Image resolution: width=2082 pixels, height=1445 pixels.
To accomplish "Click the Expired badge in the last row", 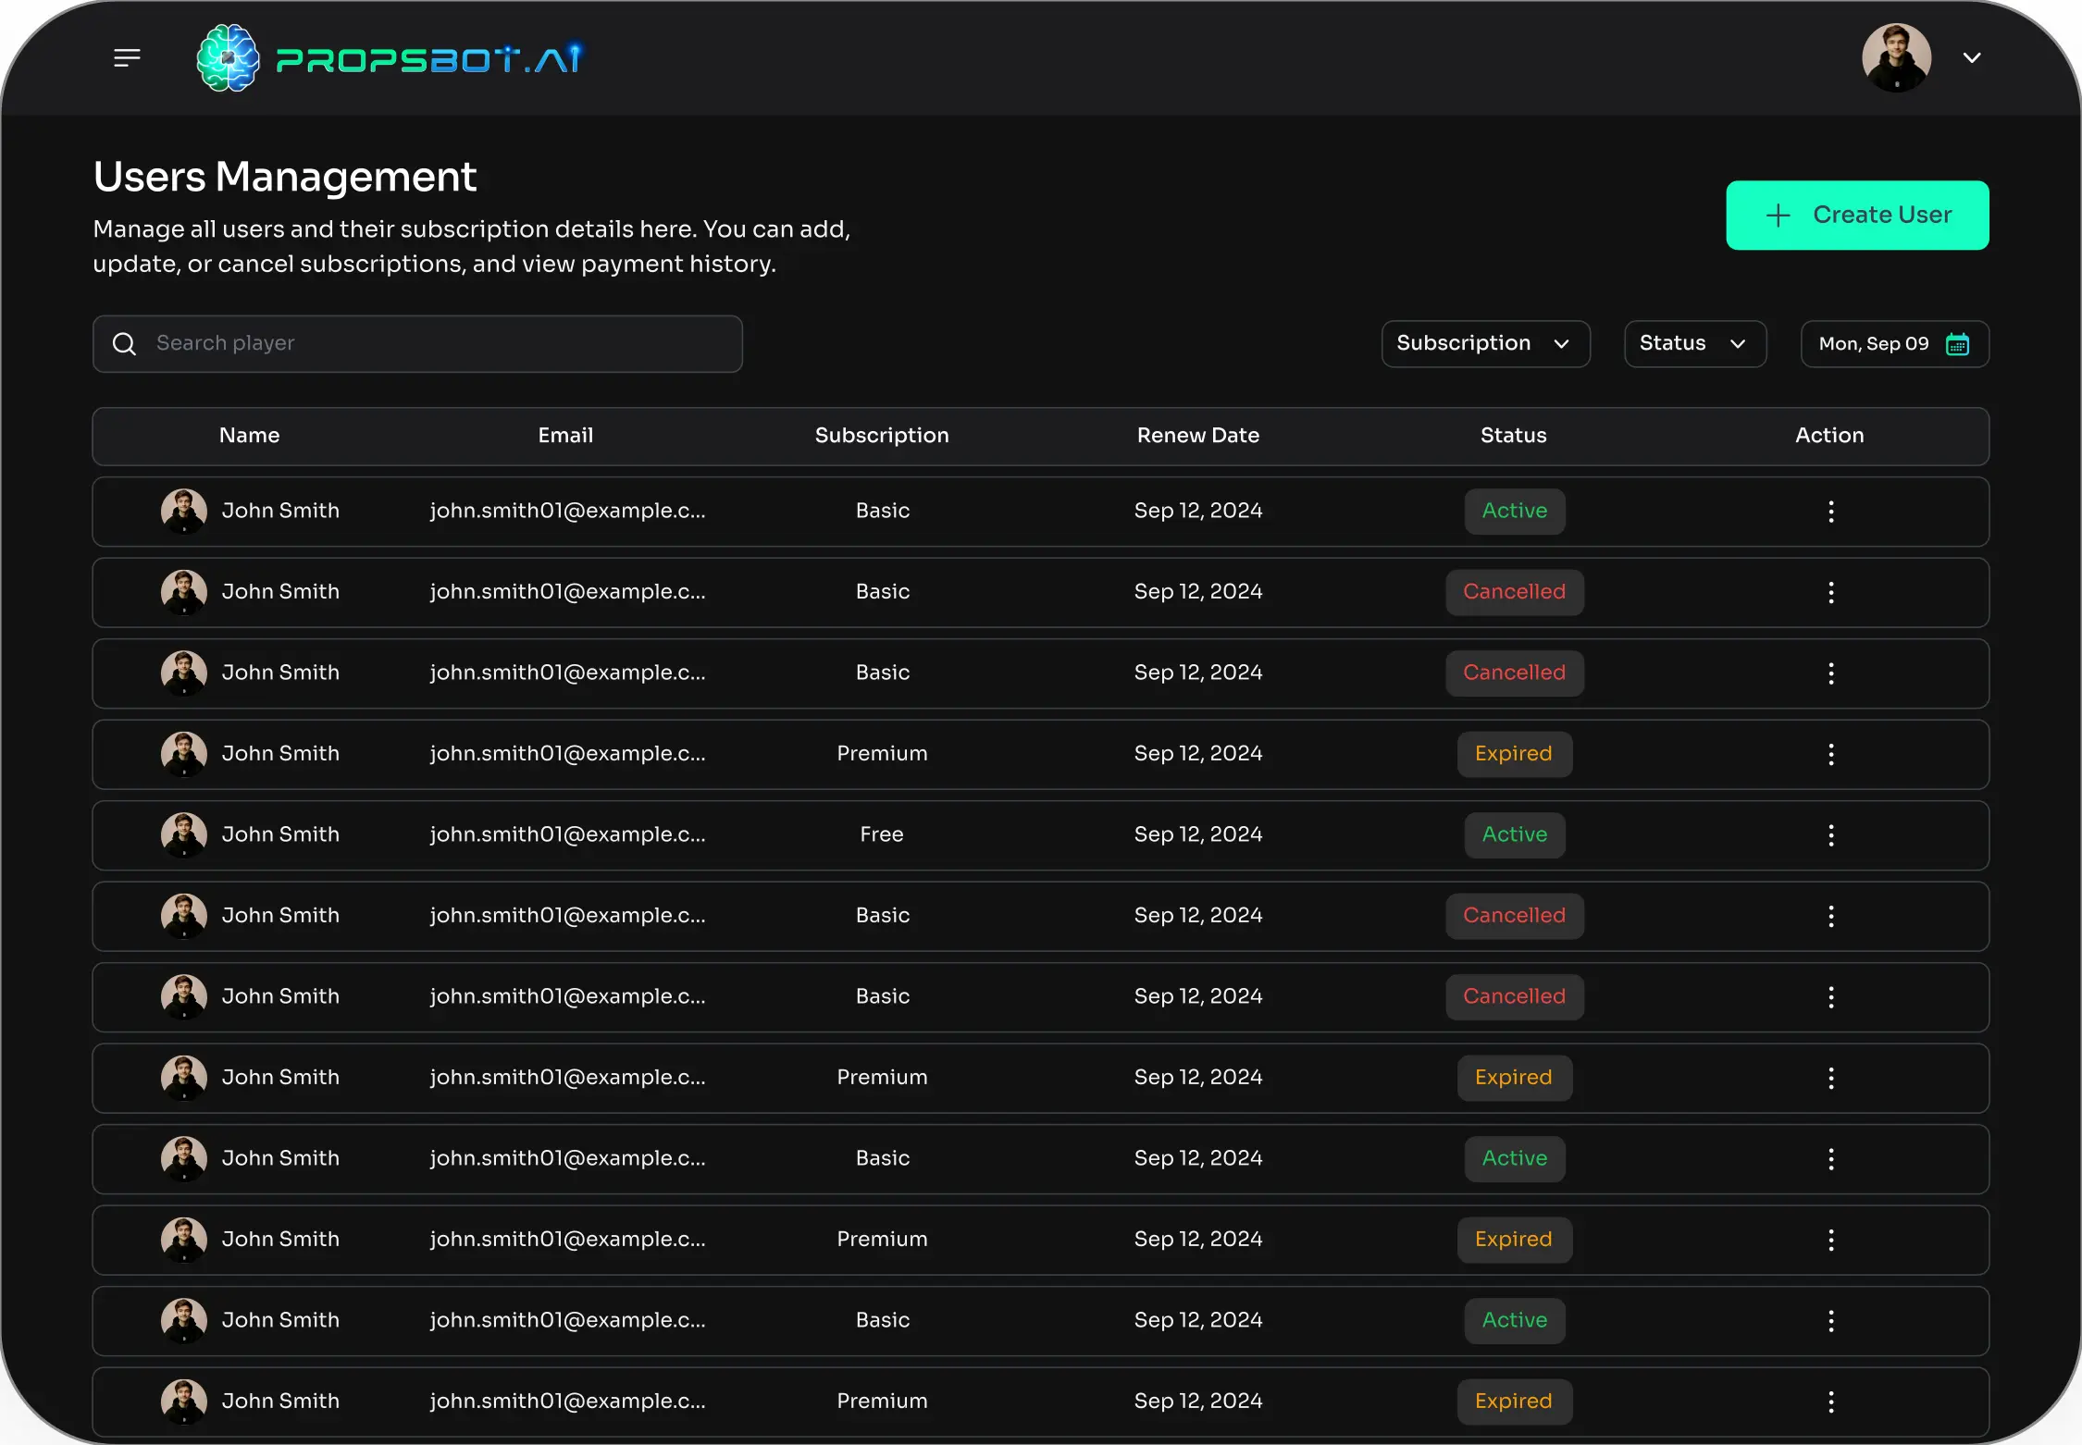I will click(x=1514, y=1402).
